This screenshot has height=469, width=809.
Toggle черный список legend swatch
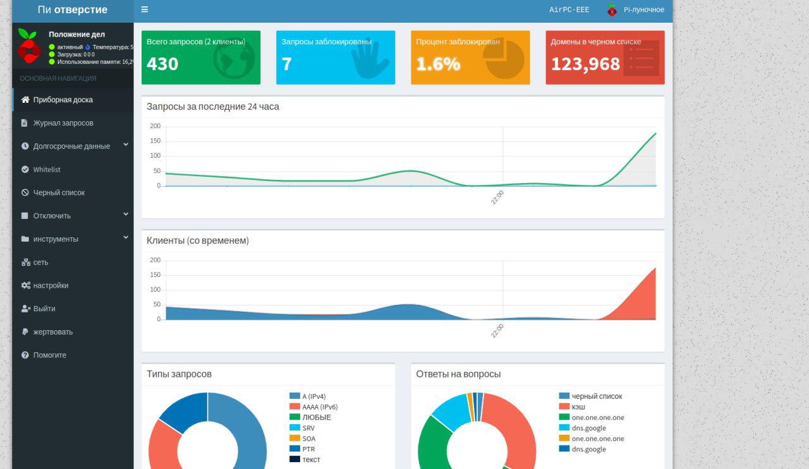564,396
